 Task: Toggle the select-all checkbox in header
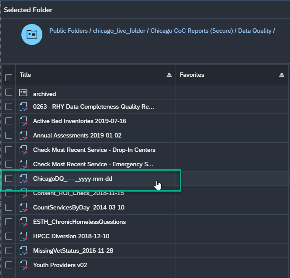[9, 78]
